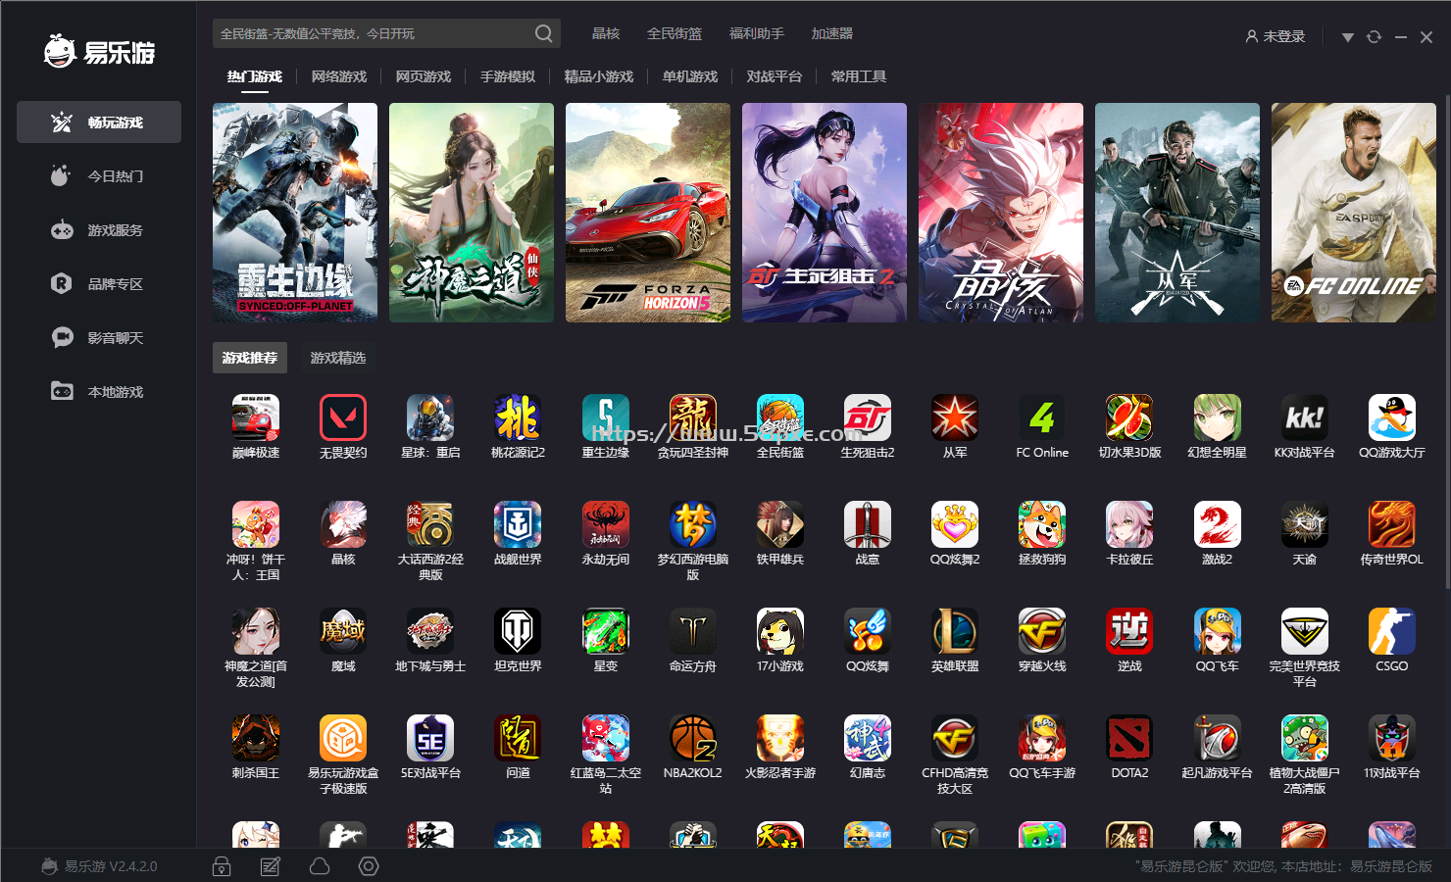This screenshot has height=882, width=1451.
Task: Launch the 地下城与勇士 game icon
Action: (430, 631)
